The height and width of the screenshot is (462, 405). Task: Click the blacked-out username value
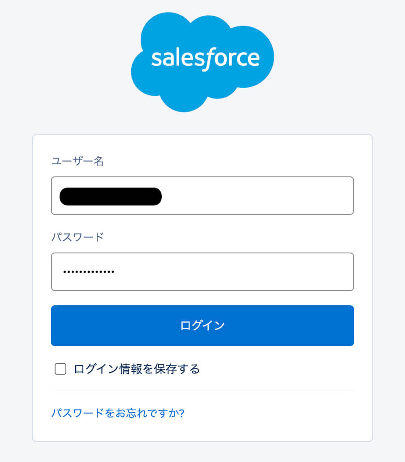110,196
